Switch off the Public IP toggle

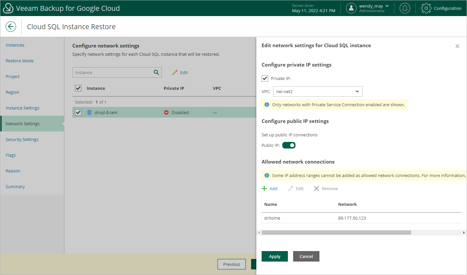[289, 145]
